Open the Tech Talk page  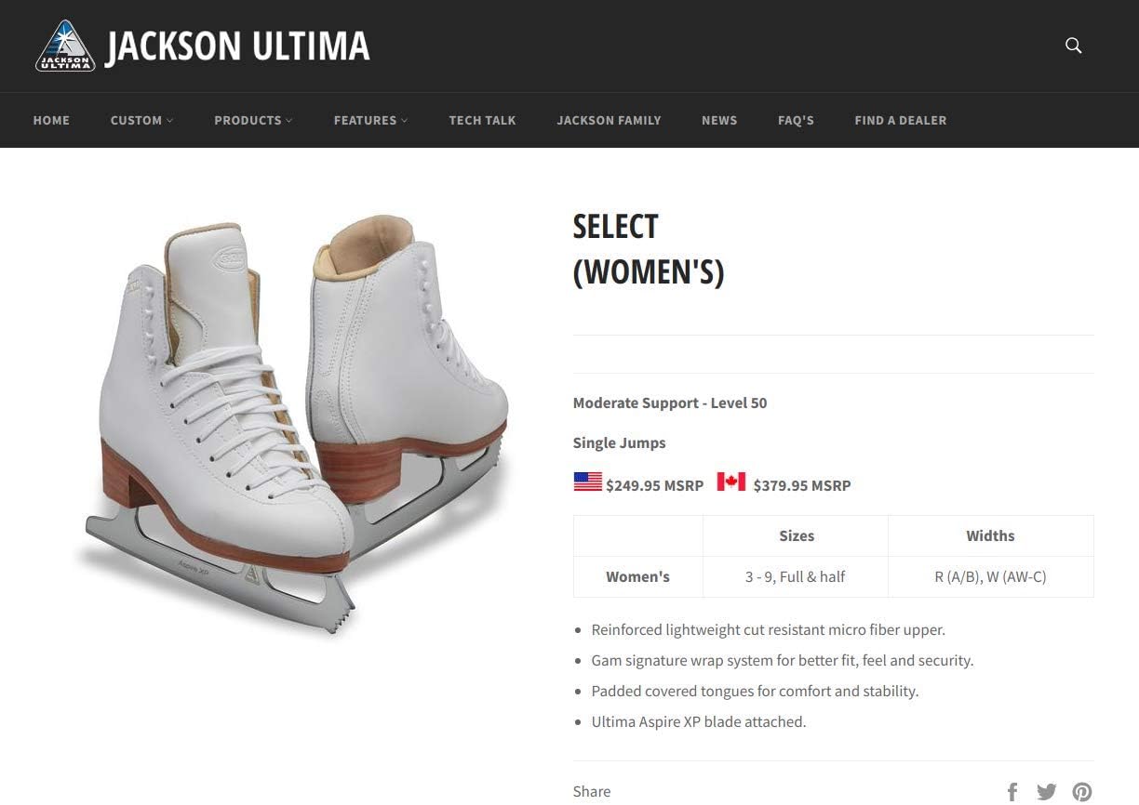point(482,120)
